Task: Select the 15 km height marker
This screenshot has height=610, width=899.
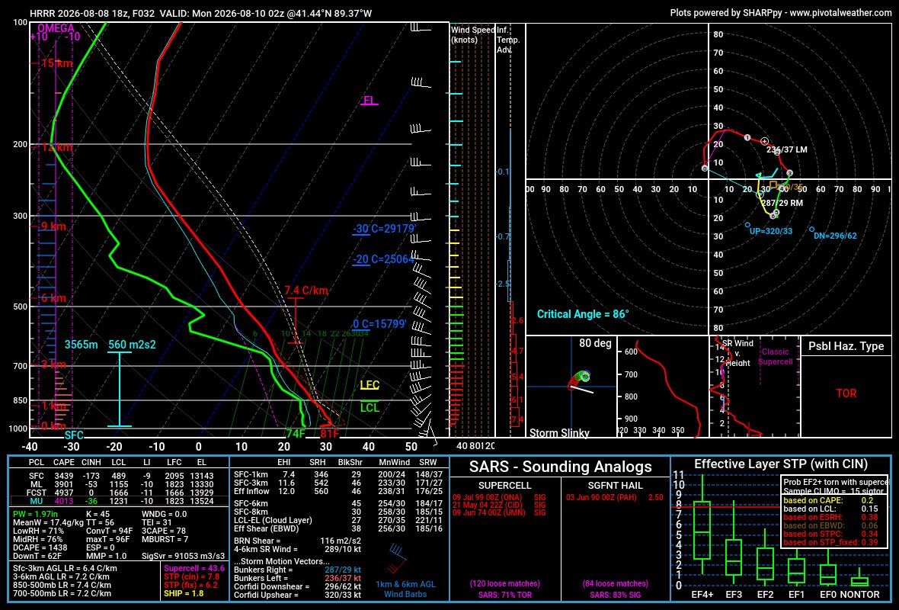Action: pos(56,63)
